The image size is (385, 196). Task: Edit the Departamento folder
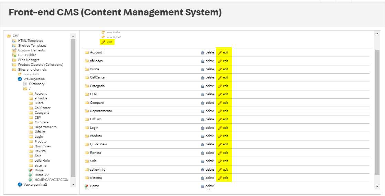[x=223, y=111]
